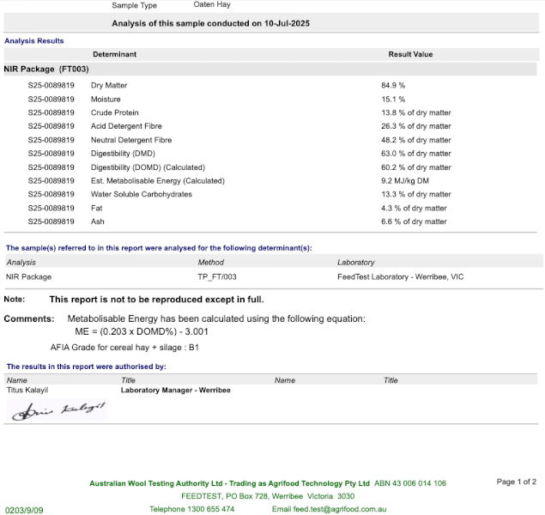Click the signature image under Titus Kalayil
The height and width of the screenshot is (515, 545).
[58, 410]
